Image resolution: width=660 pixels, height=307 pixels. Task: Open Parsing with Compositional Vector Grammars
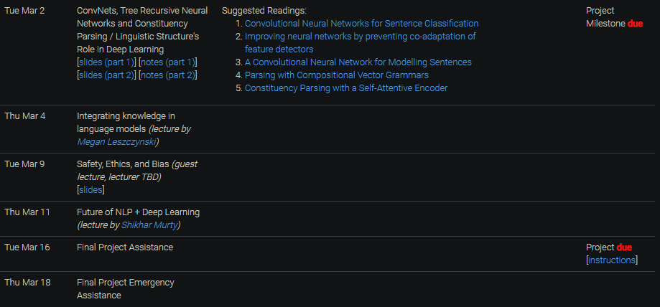click(337, 75)
